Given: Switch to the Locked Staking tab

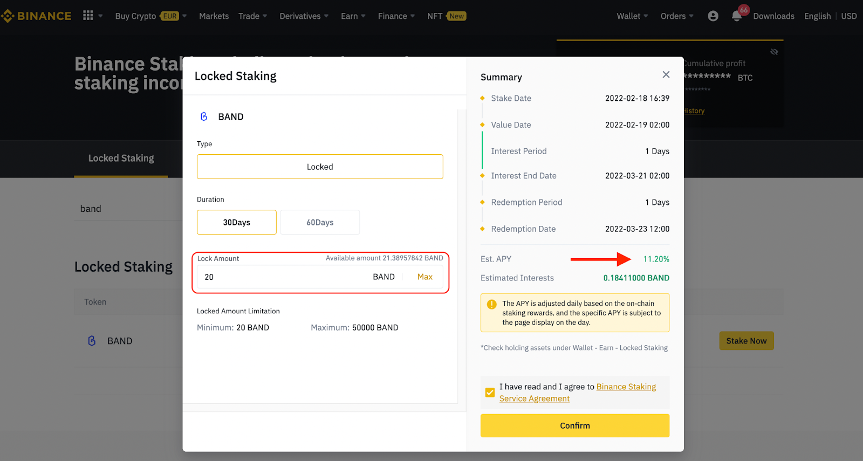Looking at the screenshot, I should (121, 159).
